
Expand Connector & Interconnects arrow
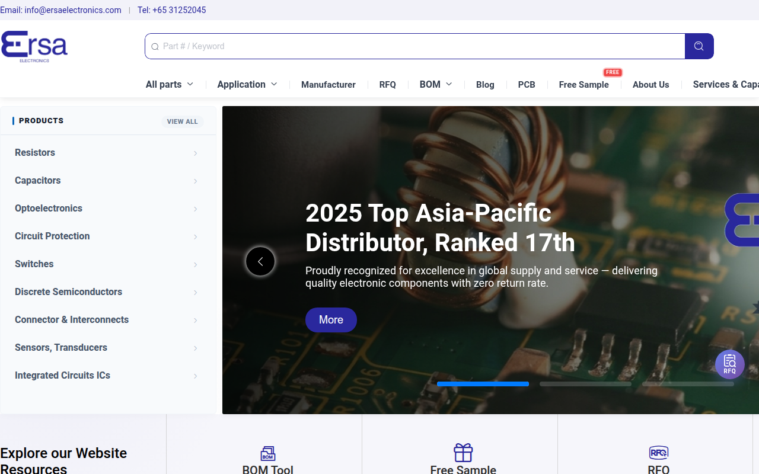point(195,321)
